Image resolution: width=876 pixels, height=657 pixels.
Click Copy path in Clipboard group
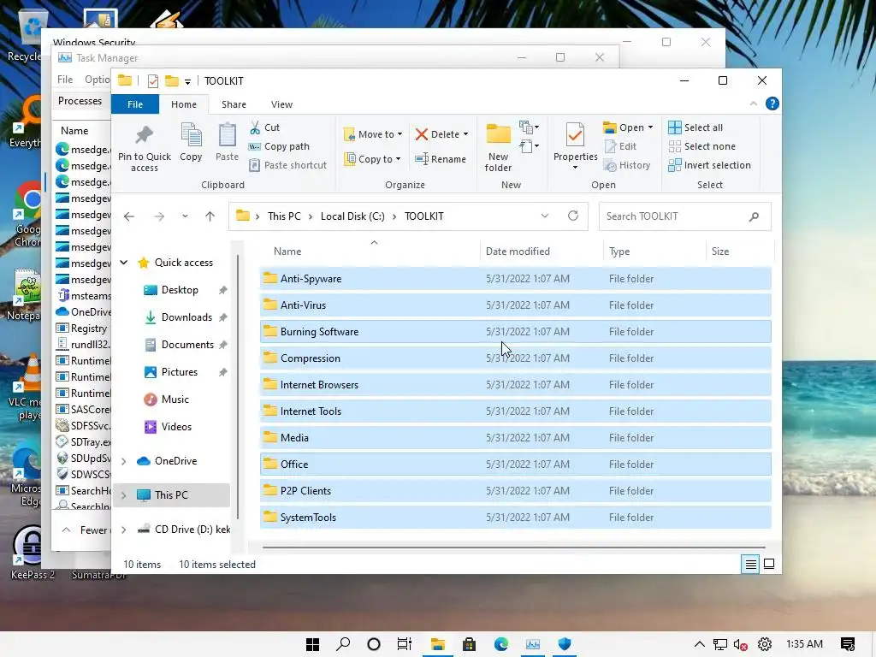click(279, 146)
